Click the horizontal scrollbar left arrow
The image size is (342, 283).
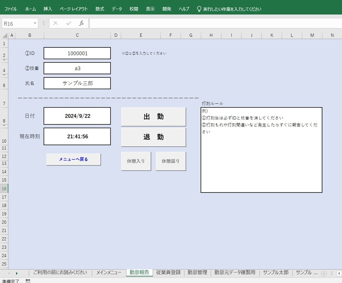[x=339, y=273]
